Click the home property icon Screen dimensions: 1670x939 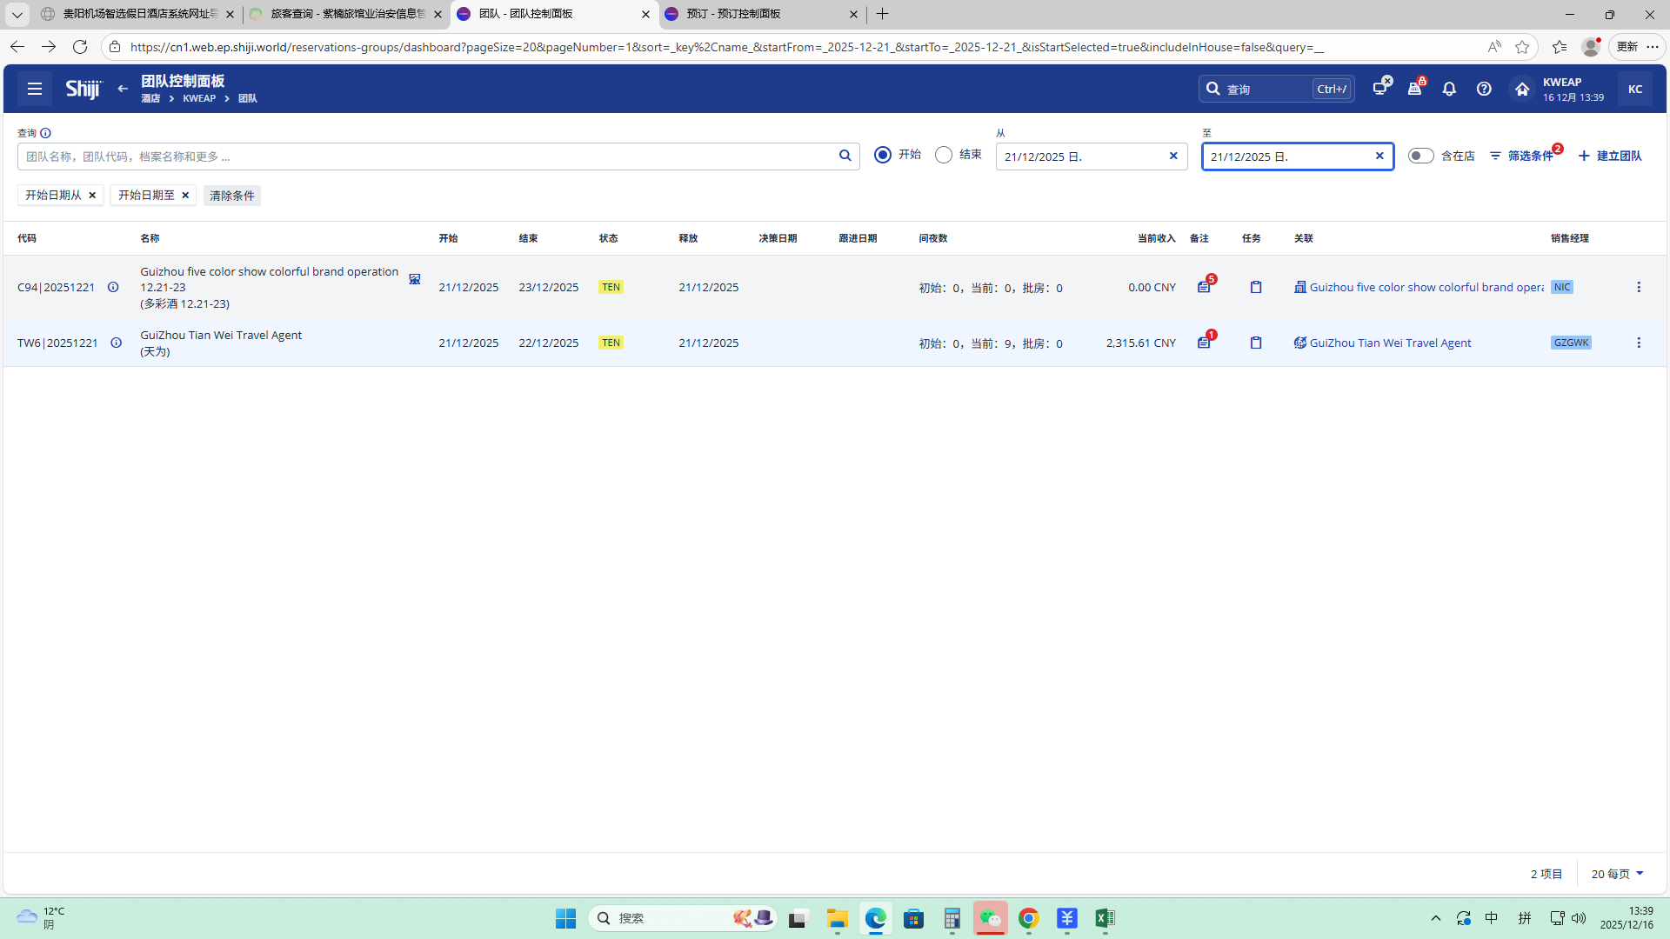pos(1521,89)
